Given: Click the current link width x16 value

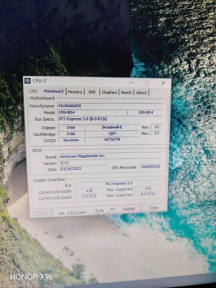Looking at the screenshot, I should 89,190.
